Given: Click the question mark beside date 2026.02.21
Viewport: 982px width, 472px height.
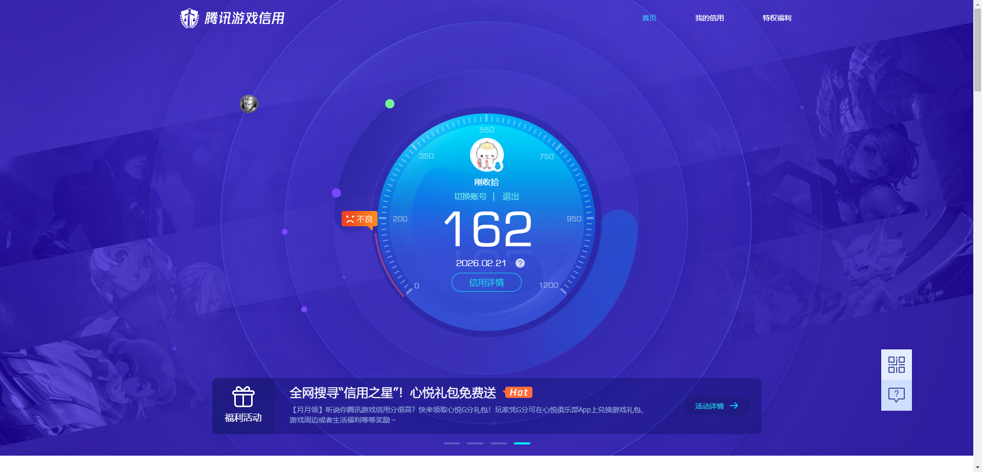Looking at the screenshot, I should coord(520,263).
